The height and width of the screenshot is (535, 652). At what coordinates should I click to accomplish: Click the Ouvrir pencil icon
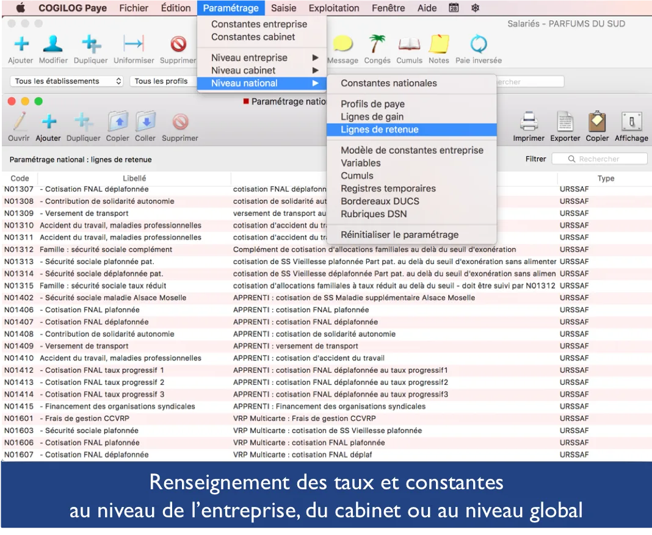[19, 122]
